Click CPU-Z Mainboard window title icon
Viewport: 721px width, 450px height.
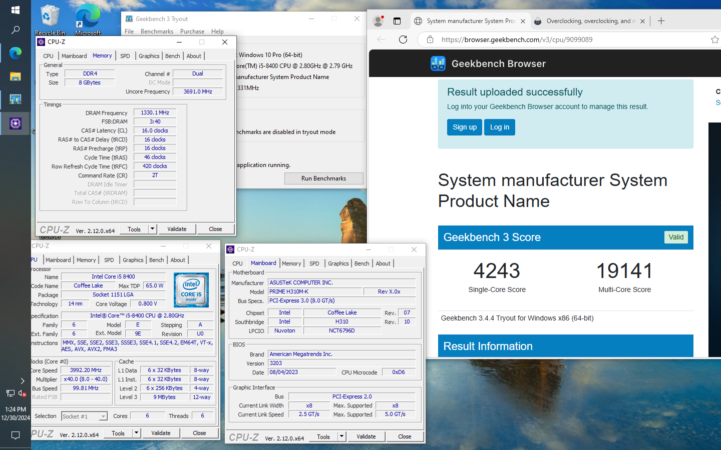(230, 249)
